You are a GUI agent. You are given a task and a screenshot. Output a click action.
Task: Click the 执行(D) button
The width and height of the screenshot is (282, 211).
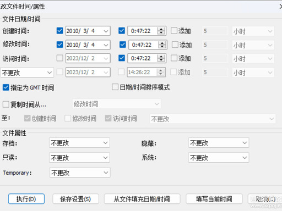(26, 199)
